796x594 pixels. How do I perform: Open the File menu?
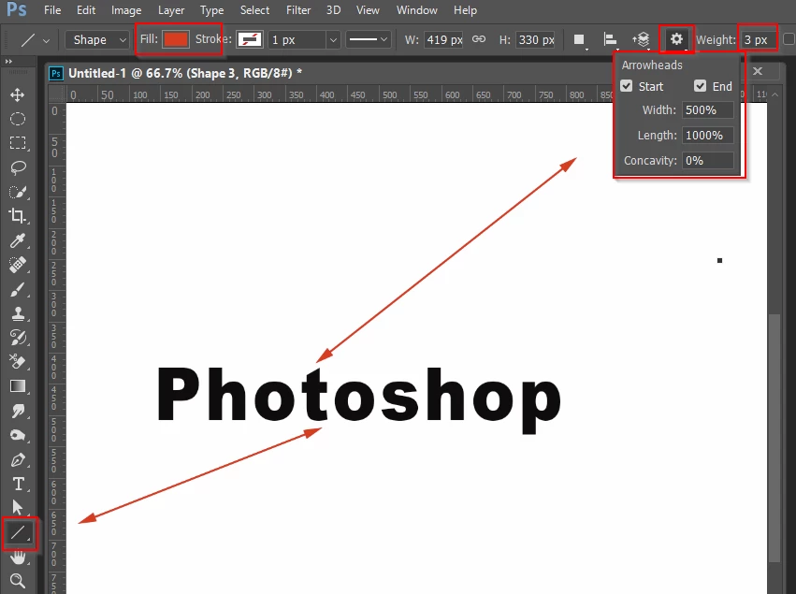pos(52,10)
